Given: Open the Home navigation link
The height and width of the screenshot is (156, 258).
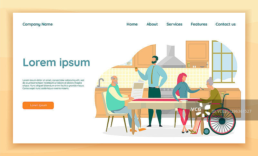Looking at the screenshot, I should [x=132, y=24].
